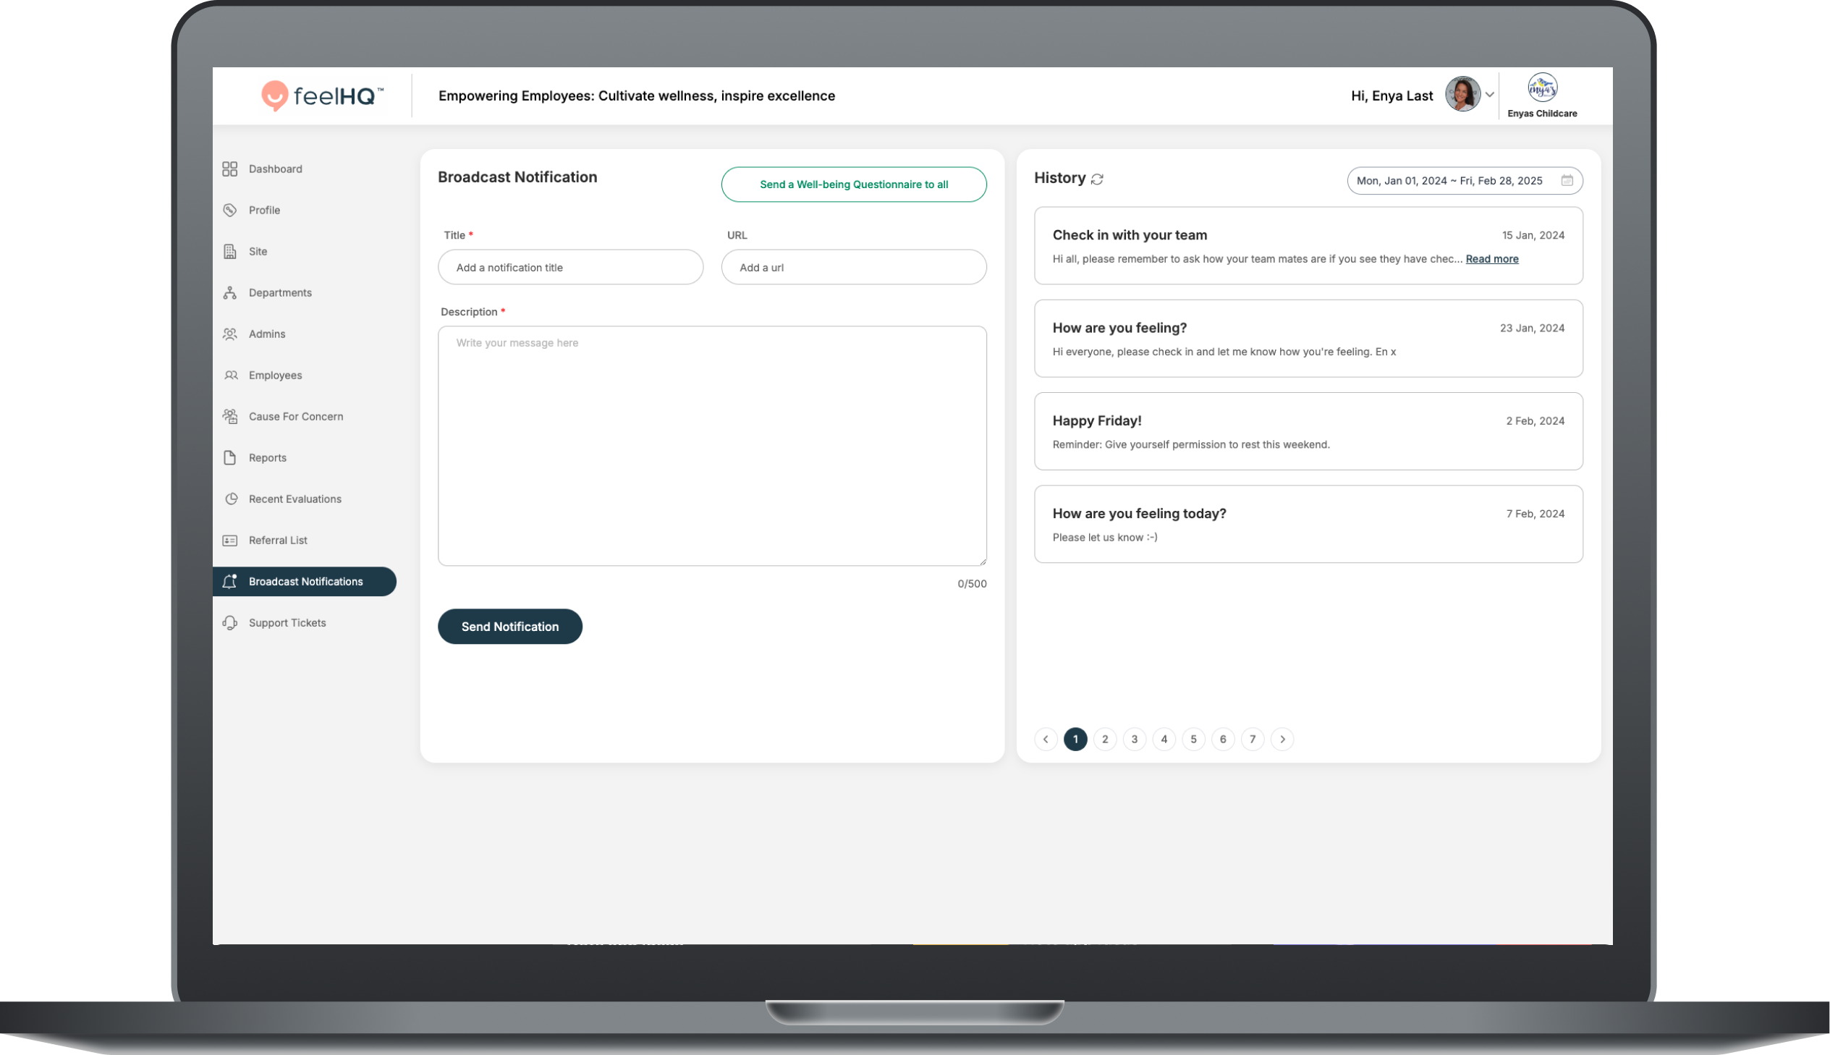
Task: Click the feelHQ logo
Action: (x=322, y=96)
